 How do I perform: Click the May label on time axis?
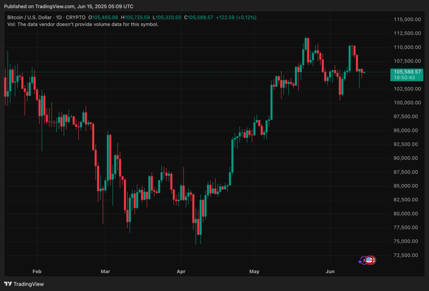(254, 272)
